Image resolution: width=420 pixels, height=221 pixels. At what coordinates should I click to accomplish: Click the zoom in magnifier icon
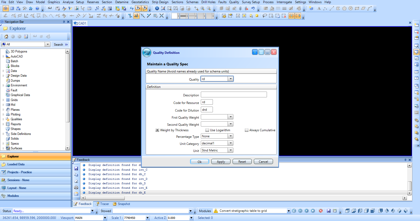(x=202, y=8)
